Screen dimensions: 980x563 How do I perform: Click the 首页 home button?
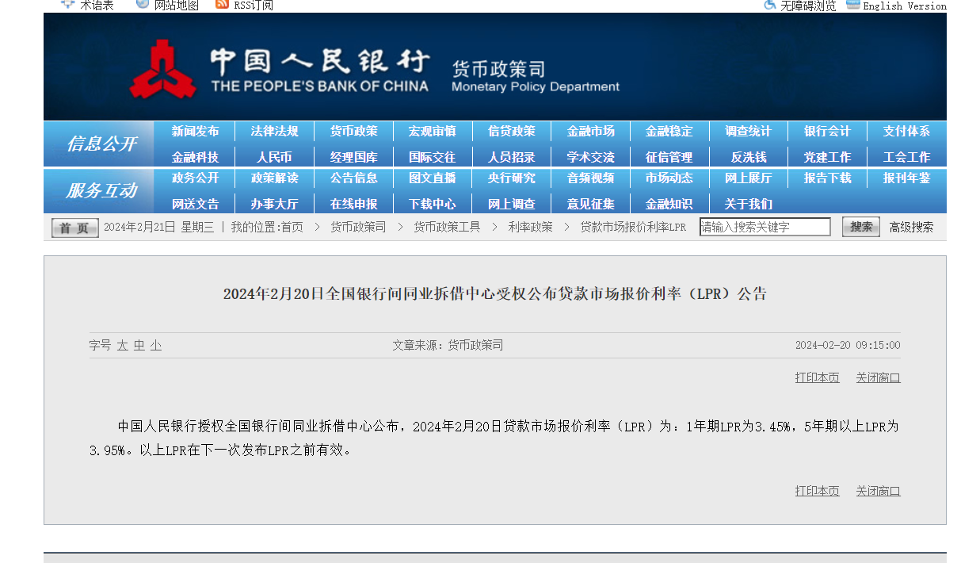pos(75,228)
